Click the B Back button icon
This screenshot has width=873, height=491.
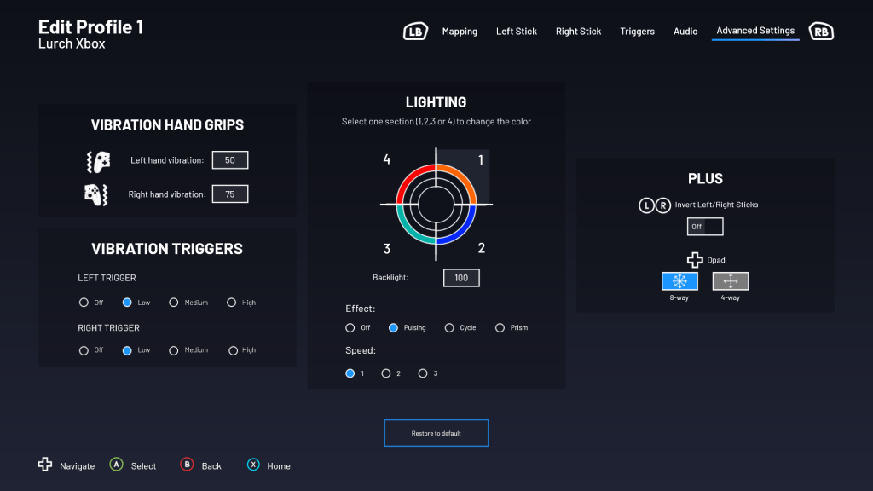(188, 465)
